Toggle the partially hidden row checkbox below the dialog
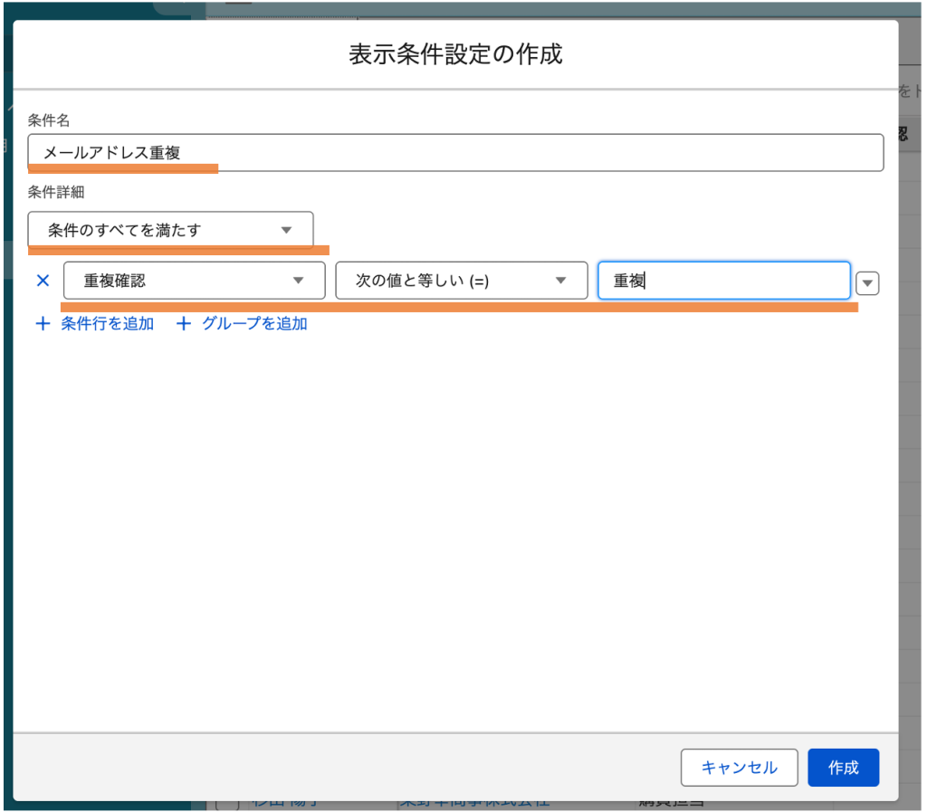 coord(225,805)
